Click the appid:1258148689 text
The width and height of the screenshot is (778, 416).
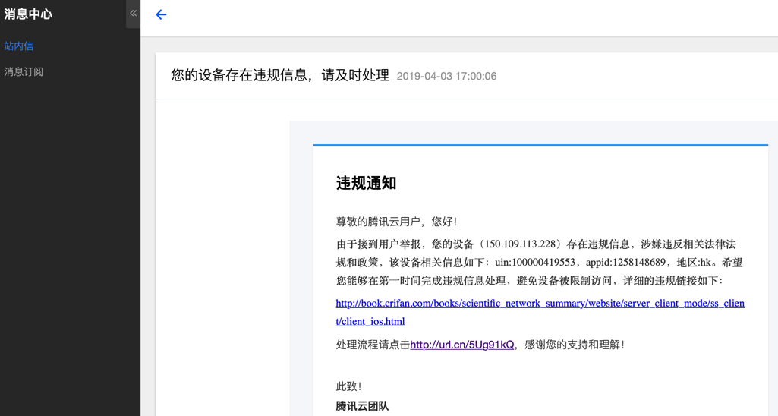click(625, 263)
